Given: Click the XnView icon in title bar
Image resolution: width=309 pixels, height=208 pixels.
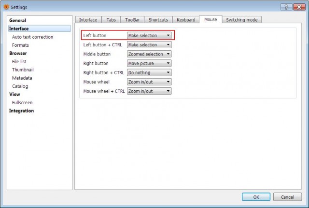Looking at the screenshot, I should 6,7.
